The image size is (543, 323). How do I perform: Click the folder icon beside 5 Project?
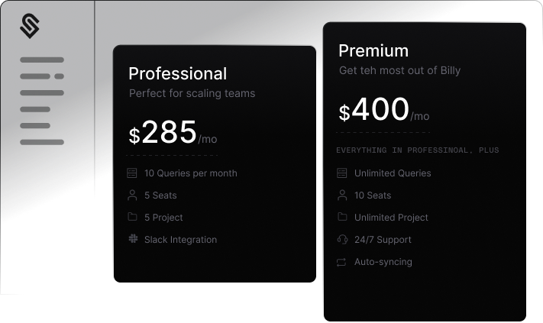click(x=132, y=217)
